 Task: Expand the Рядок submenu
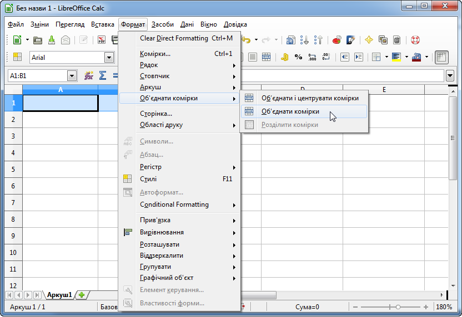click(x=180, y=65)
